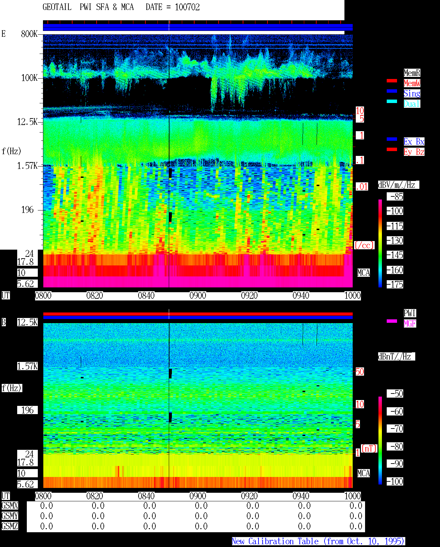Click the red Ey Bz bar above B spectrogram

pyautogui.click(x=198, y=314)
